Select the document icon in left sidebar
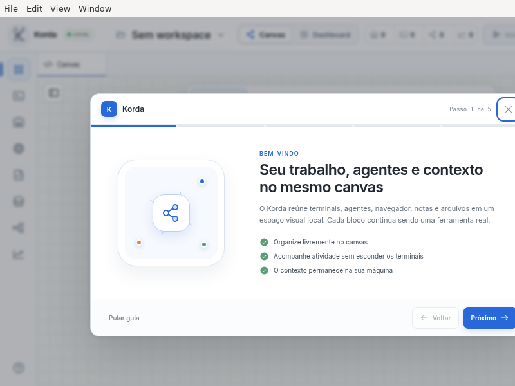Screen dimensions: 515x386 click(x=19, y=175)
